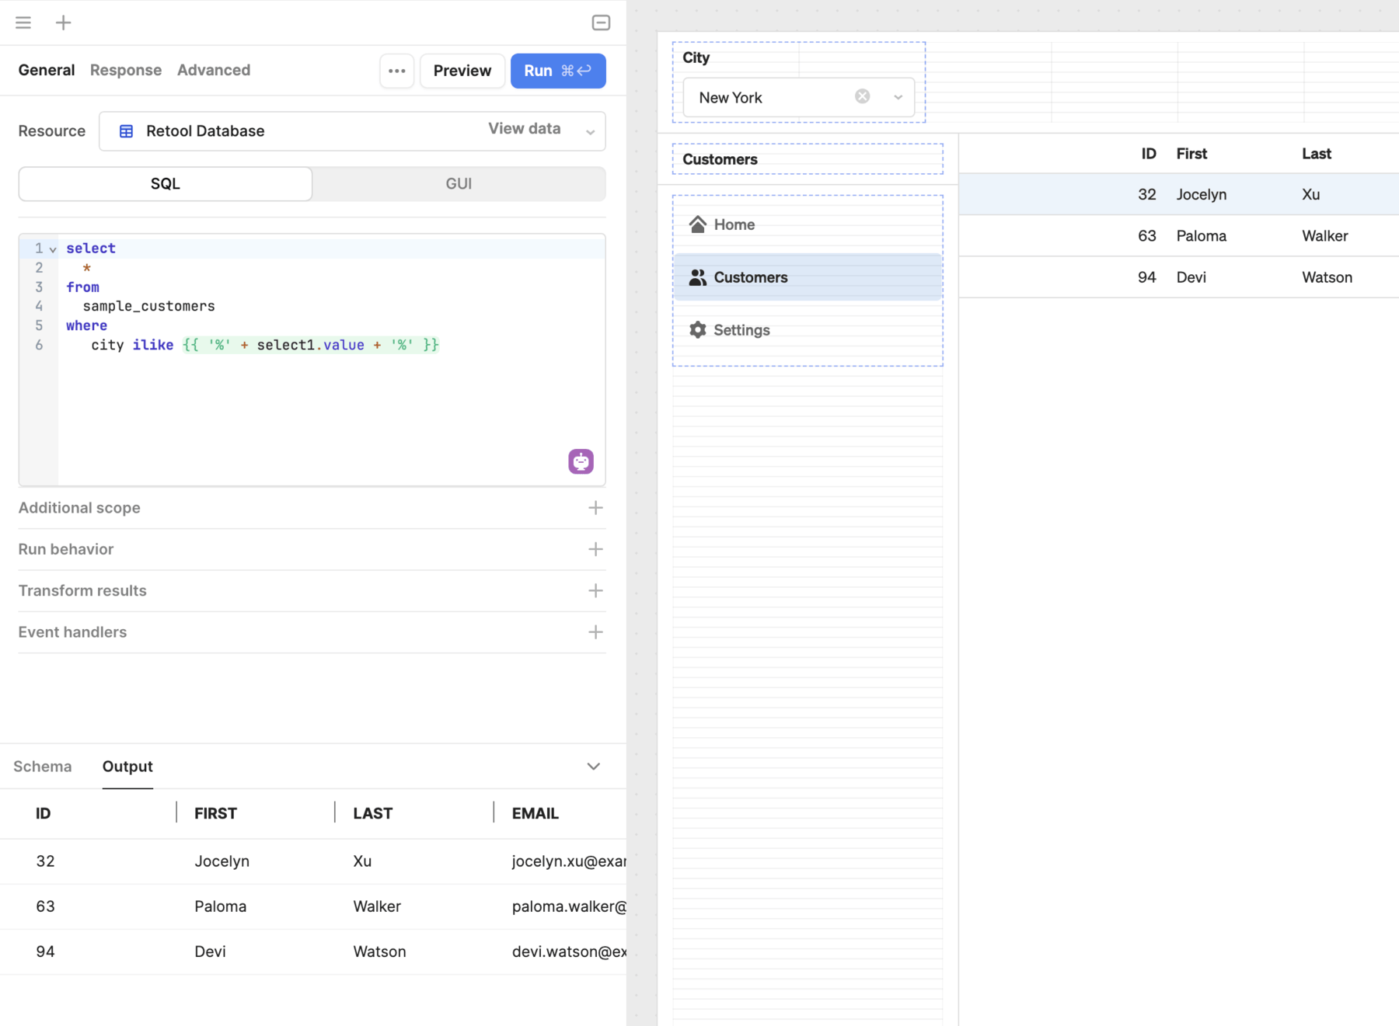Select the Customers title text component
This screenshot has height=1026, width=1399.
[808, 159]
